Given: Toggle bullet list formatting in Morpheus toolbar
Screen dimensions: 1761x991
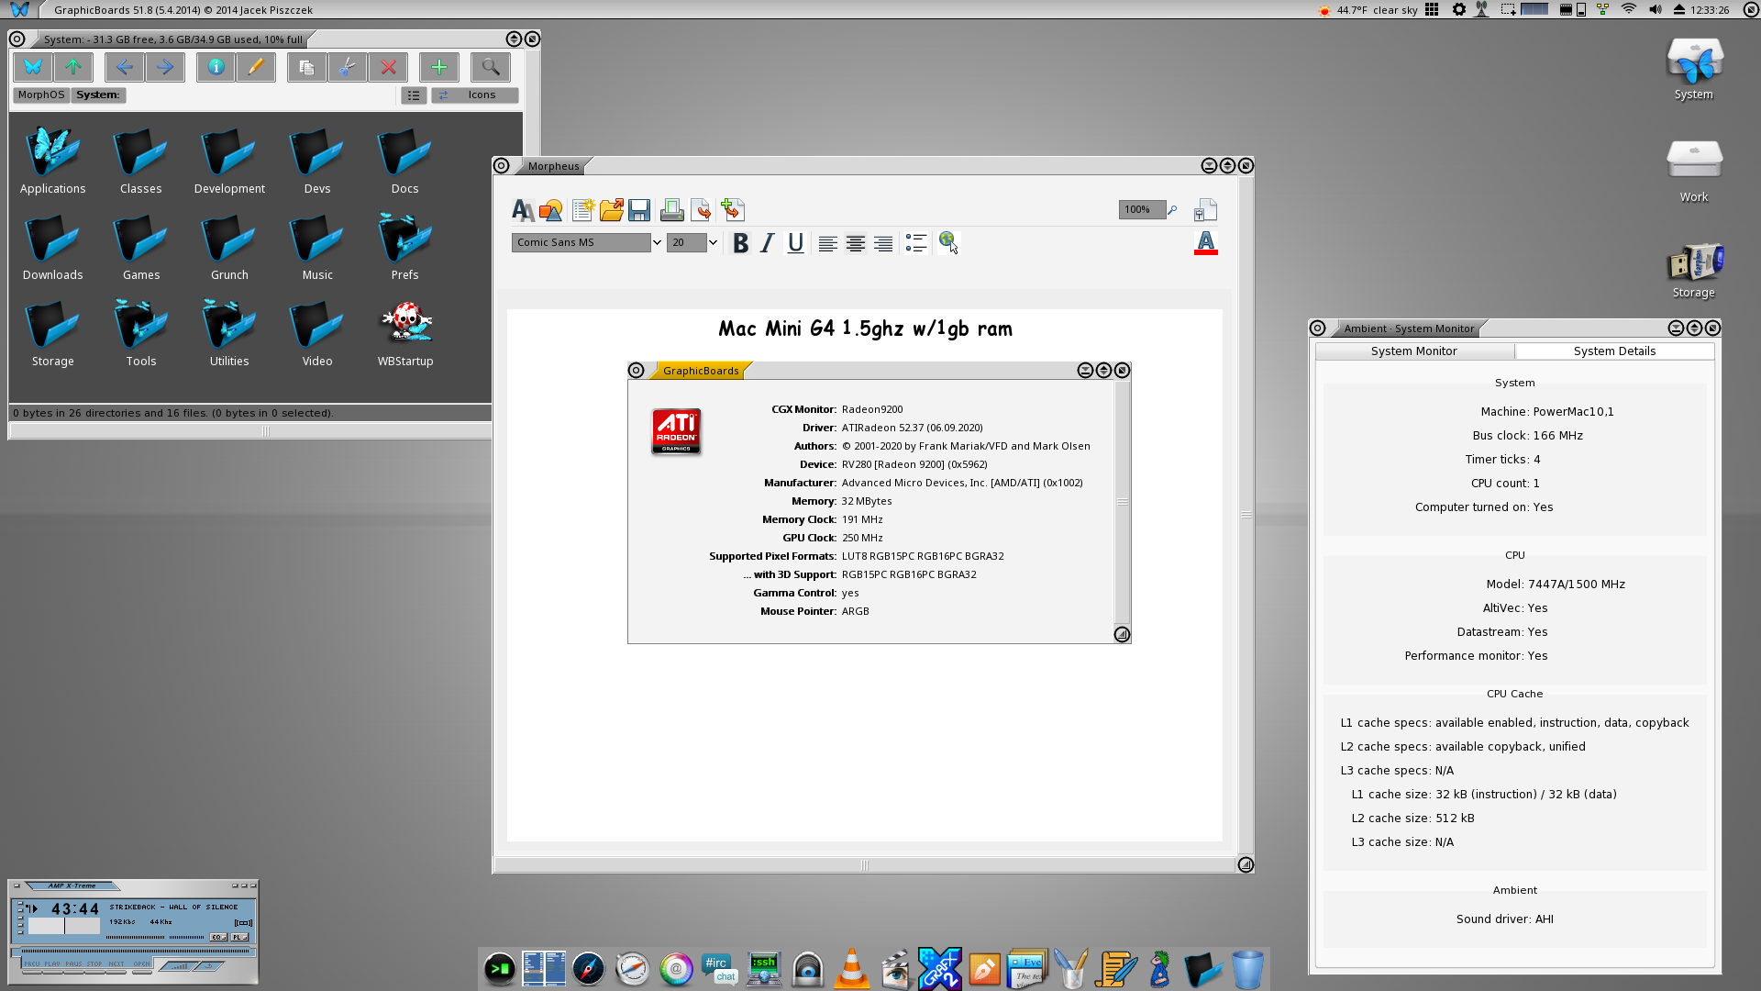Looking at the screenshot, I should pyautogui.click(x=917, y=242).
